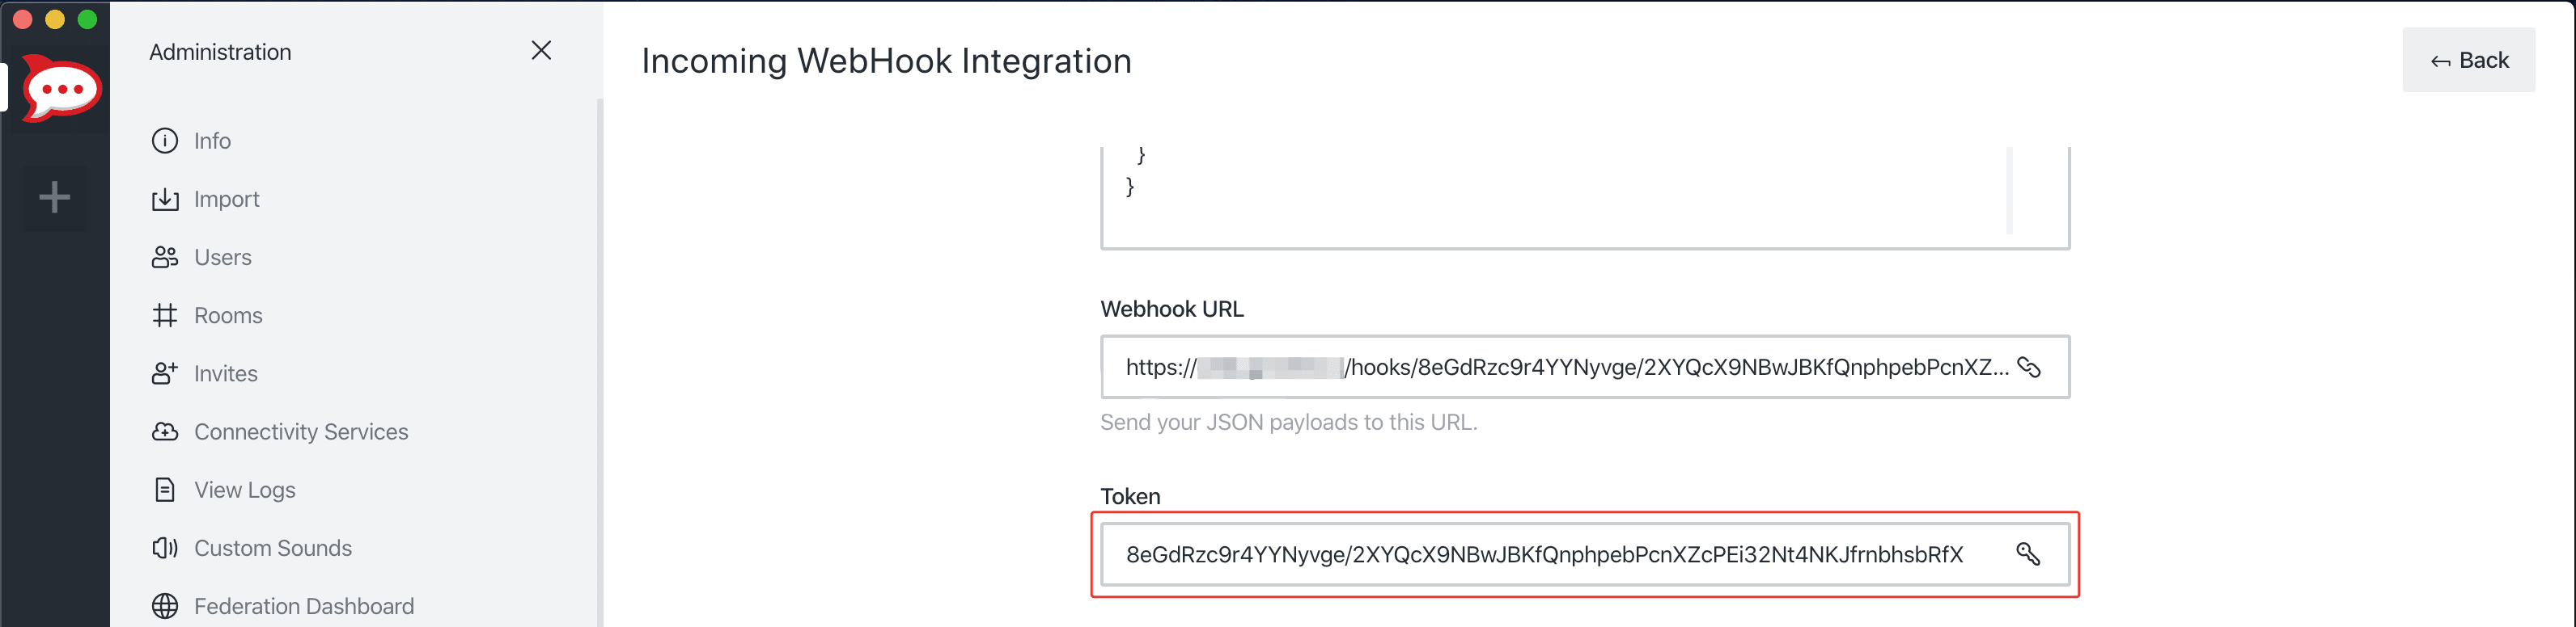Viewport: 2576px width, 627px height.
Task: Open the Info administration page
Action: (212, 141)
